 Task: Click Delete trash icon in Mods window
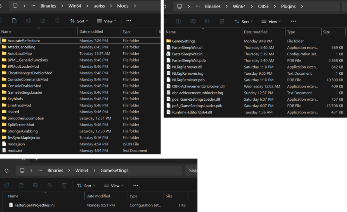[x=57, y=21]
